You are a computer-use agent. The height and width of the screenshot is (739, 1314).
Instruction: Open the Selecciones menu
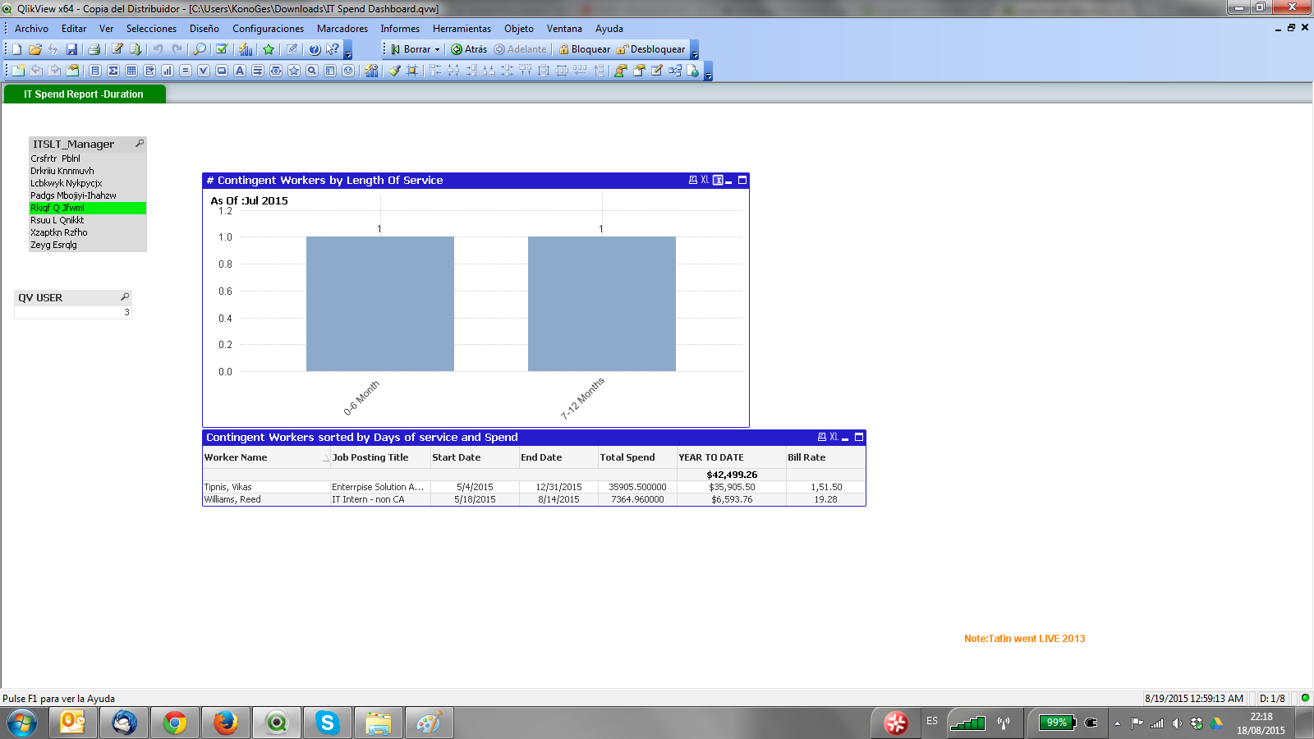click(x=151, y=29)
